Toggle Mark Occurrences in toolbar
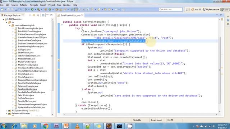The height and width of the screenshot is (129, 230). 76,10
